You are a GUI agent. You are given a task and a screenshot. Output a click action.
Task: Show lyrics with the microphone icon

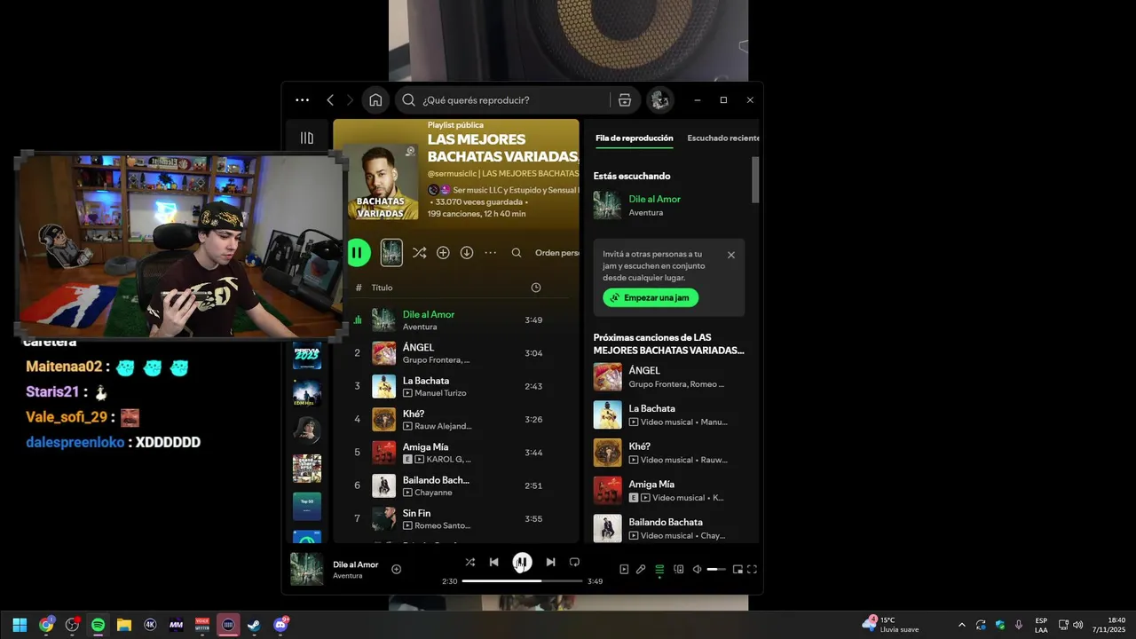pos(641,570)
